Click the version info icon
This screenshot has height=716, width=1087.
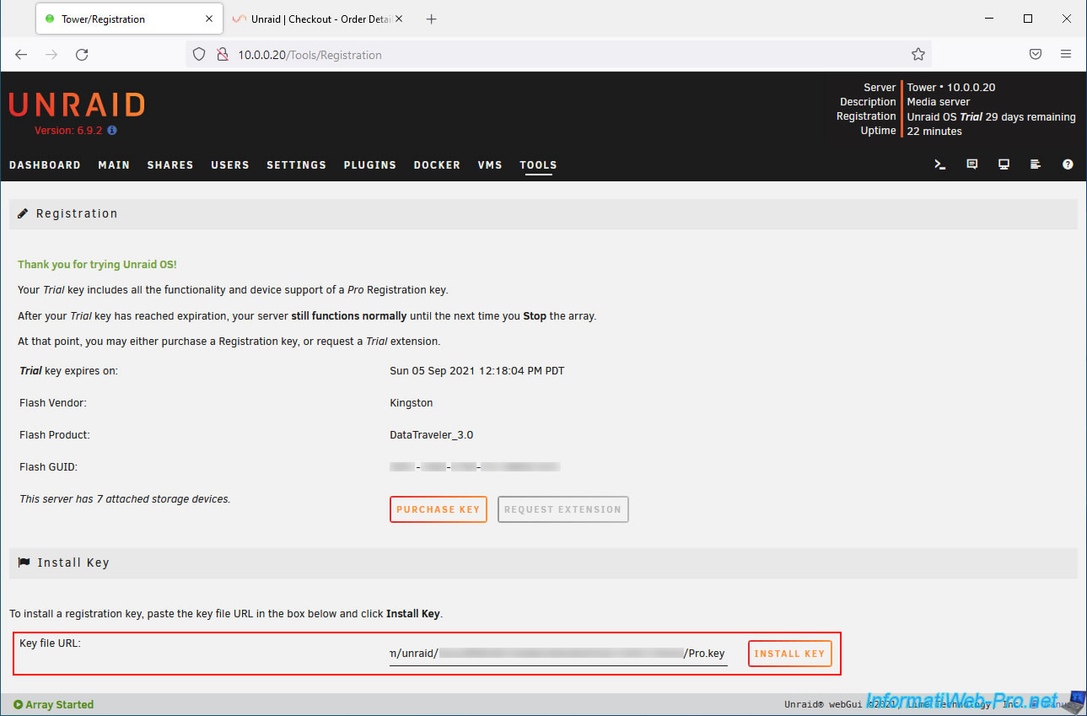click(x=112, y=131)
